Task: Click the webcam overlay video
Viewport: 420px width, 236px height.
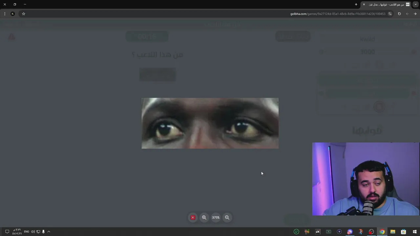Action: [x=366, y=179]
